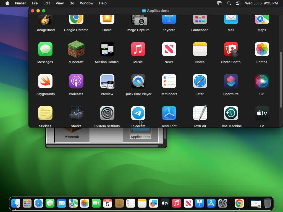The height and width of the screenshot is (212, 283).
Task: Open the Image Capture app icon
Action: click(x=139, y=20)
